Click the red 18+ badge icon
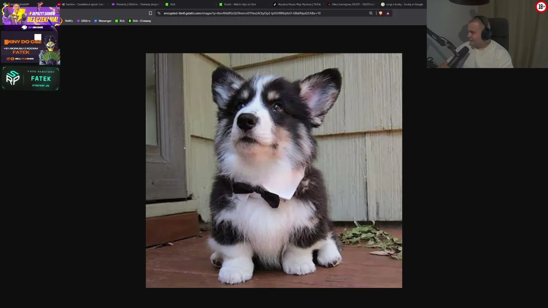Viewport: 548px width, 308px height. 541,7
